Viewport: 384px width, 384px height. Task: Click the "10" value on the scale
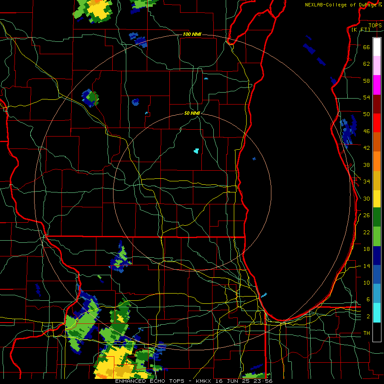(367, 282)
